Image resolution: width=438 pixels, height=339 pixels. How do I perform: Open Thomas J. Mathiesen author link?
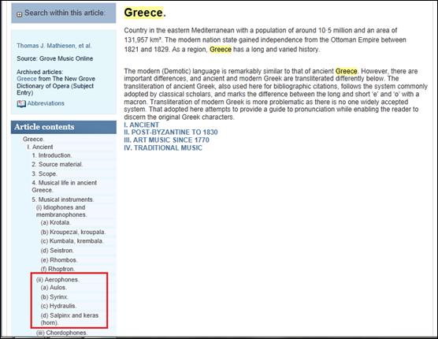coord(54,46)
